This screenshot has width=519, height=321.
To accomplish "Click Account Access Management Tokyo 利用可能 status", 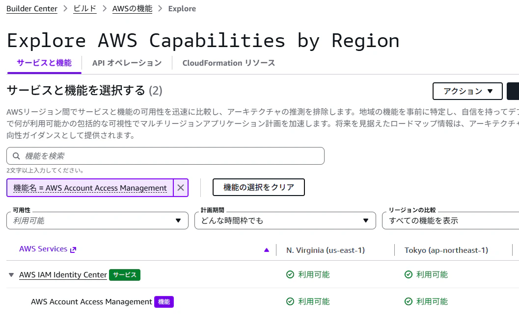I will 426,301.
